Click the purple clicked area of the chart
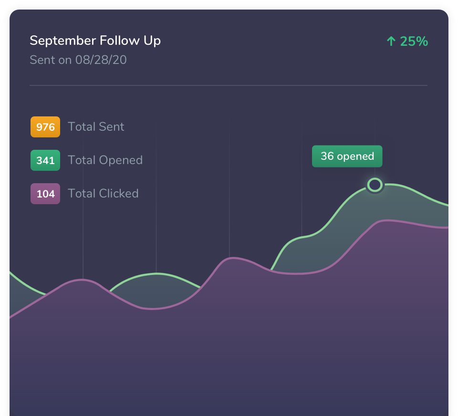 pyautogui.click(x=229, y=334)
